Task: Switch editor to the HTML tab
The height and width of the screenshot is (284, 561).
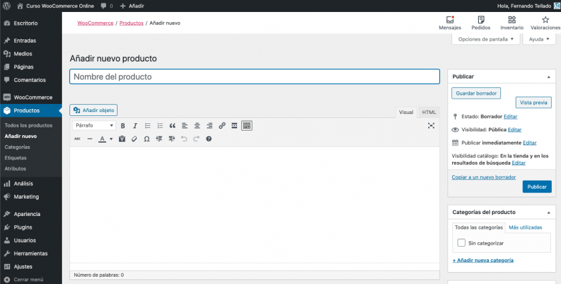Action: [429, 112]
